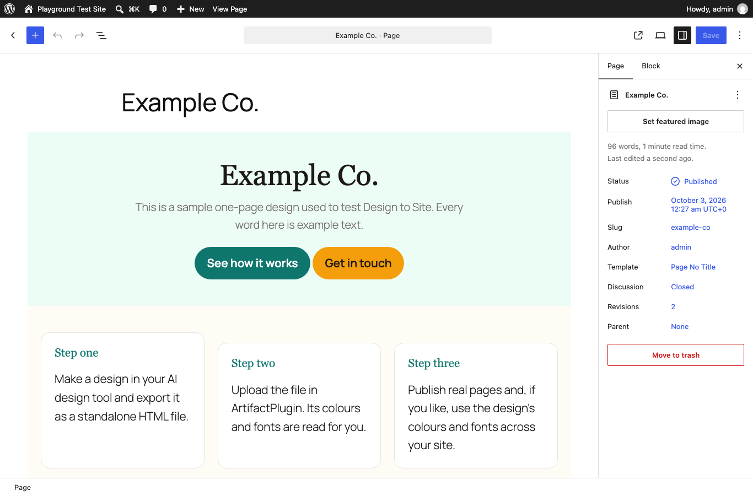753x496 pixels.
Task: Open the device preview dropdown
Action: click(x=660, y=35)
